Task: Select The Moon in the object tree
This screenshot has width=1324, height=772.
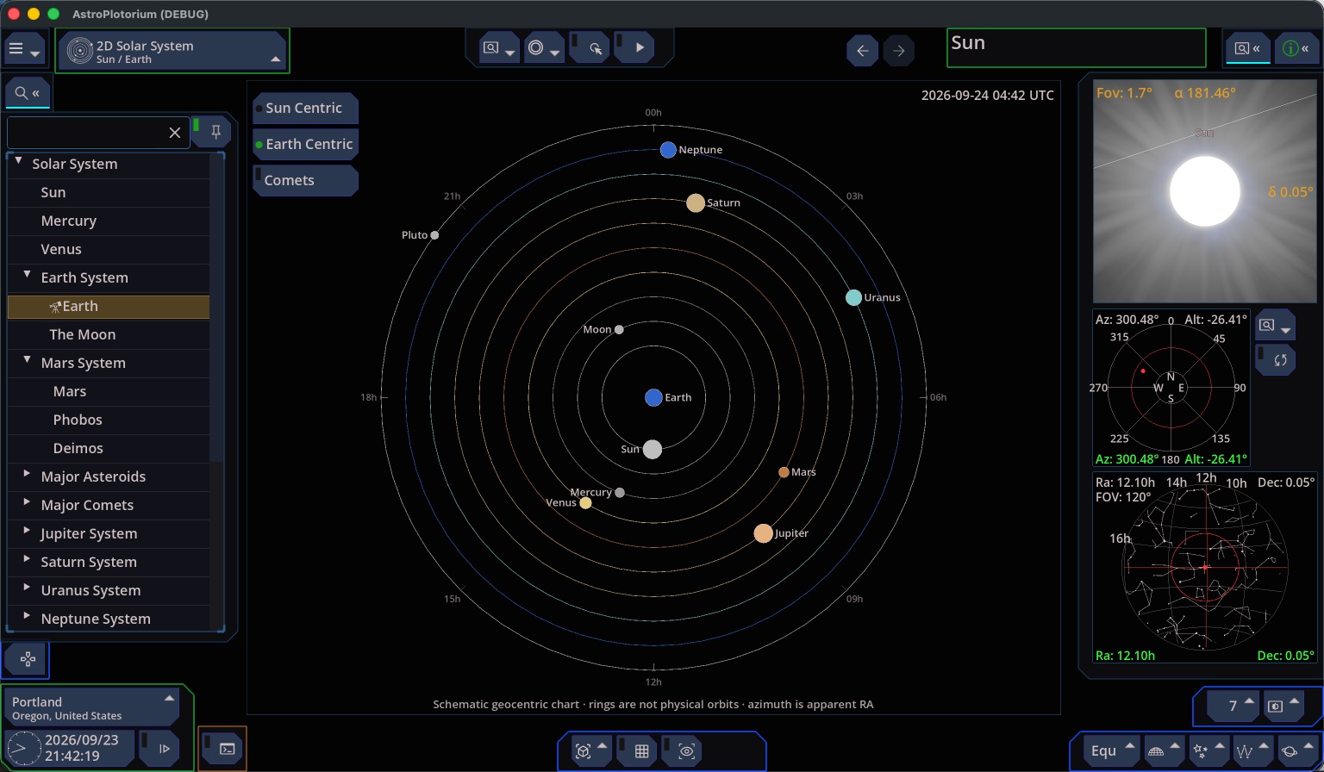Action: pos(109,335)
